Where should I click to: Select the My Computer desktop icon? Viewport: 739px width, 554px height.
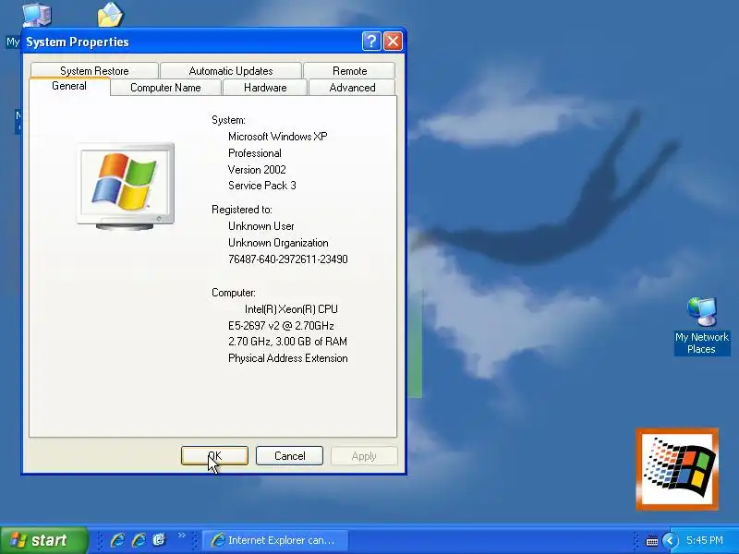37,15
